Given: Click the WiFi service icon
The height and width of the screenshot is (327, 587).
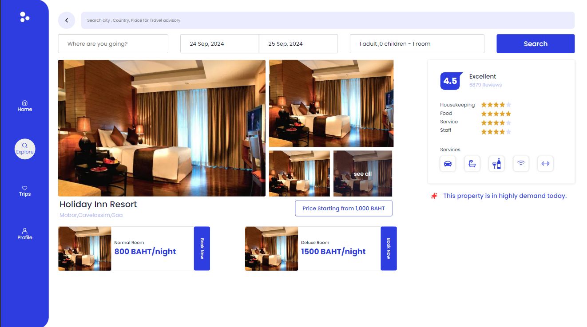Looking at the screenshot, I should (x=521, y=164).
